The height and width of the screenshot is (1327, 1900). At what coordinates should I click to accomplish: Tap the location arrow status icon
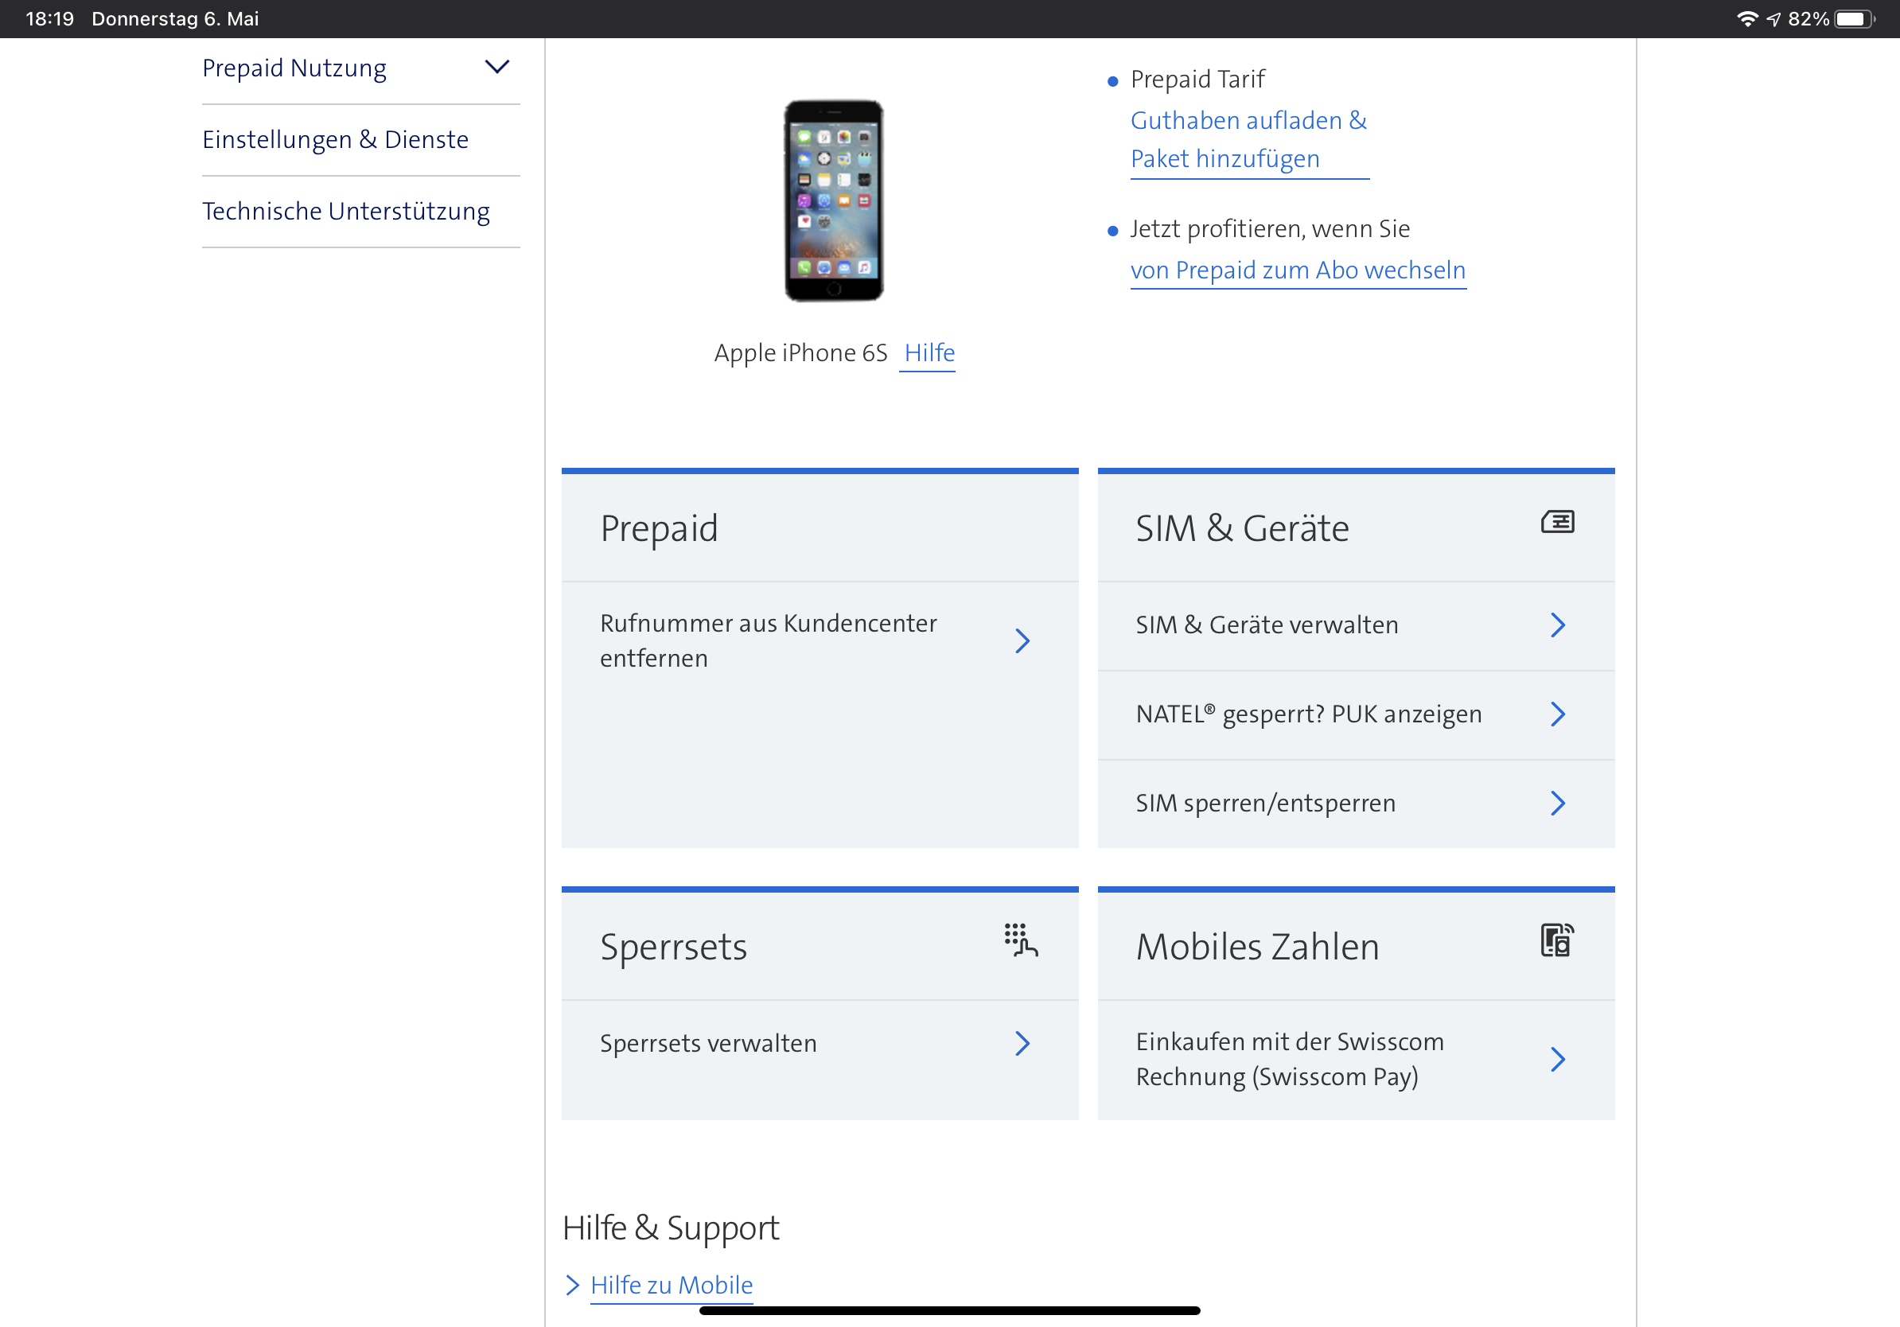click(1773, 19)
